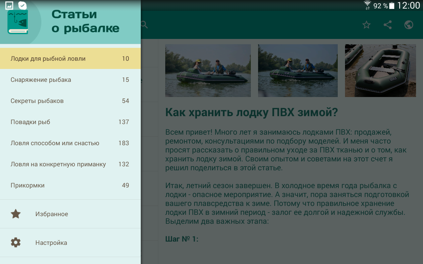This screenshot has height=264, width=423.
Task: Tap the count 137 next to Повадки рыб
Action: pyautogui.click(x=124, y=122)
